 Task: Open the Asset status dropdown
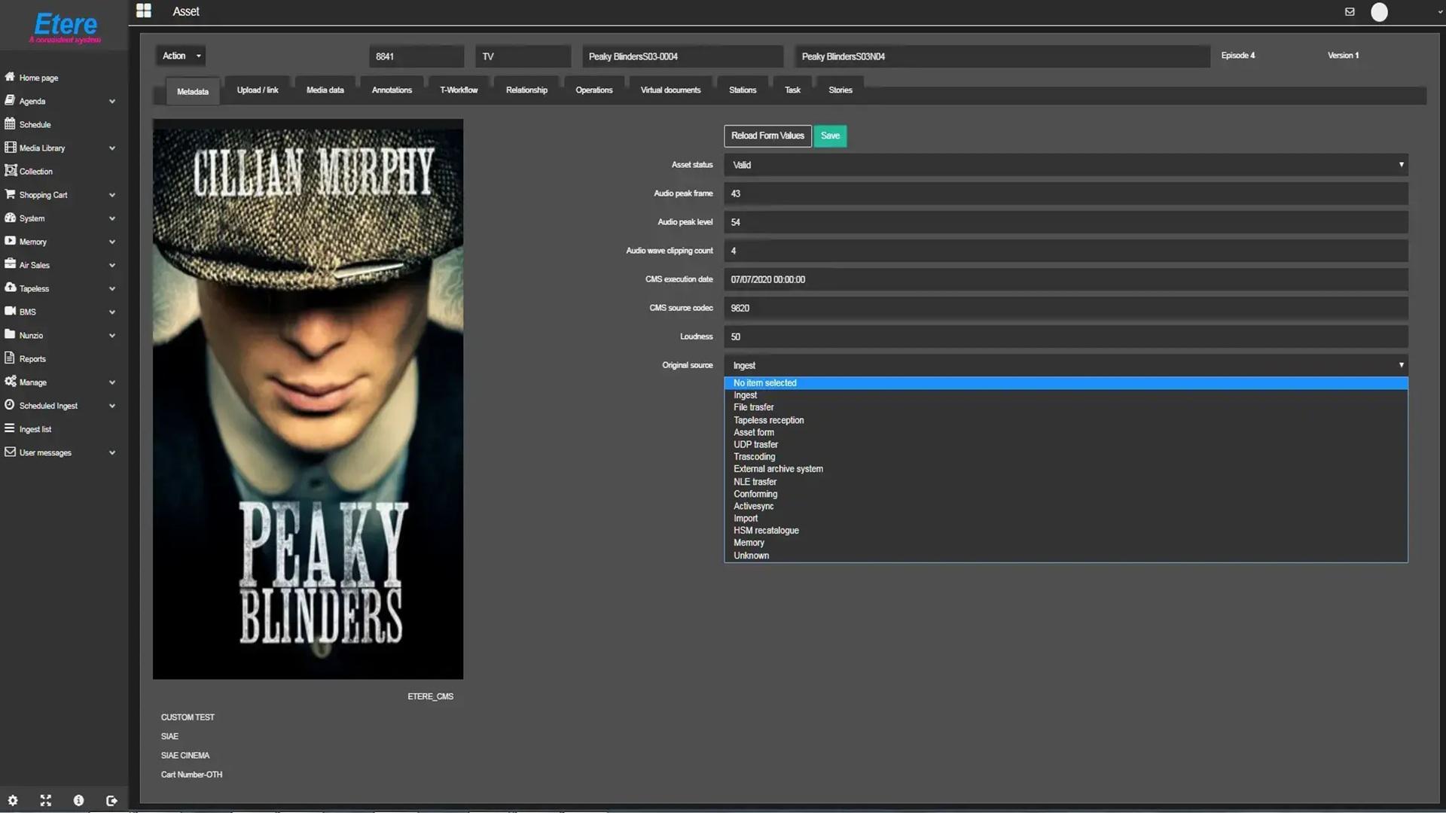1065,165
